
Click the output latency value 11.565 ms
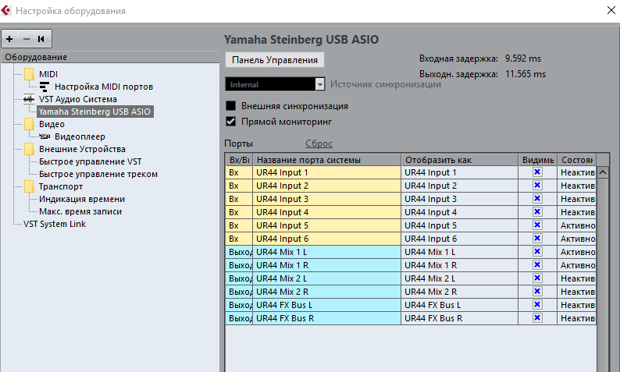525,74
